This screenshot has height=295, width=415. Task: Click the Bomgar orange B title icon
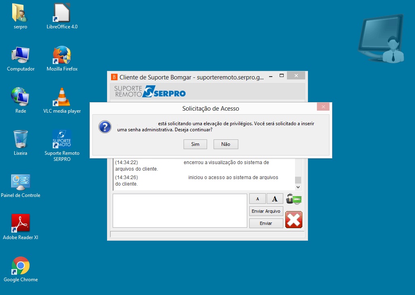click(114, 77)
